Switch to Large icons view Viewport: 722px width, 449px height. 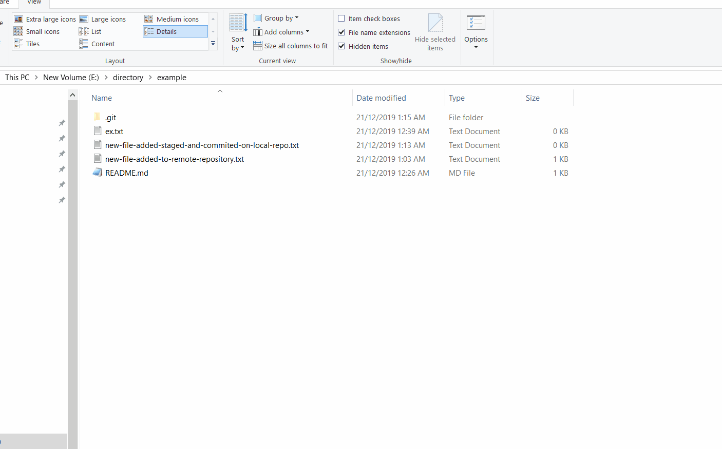[x=103, y=19]
